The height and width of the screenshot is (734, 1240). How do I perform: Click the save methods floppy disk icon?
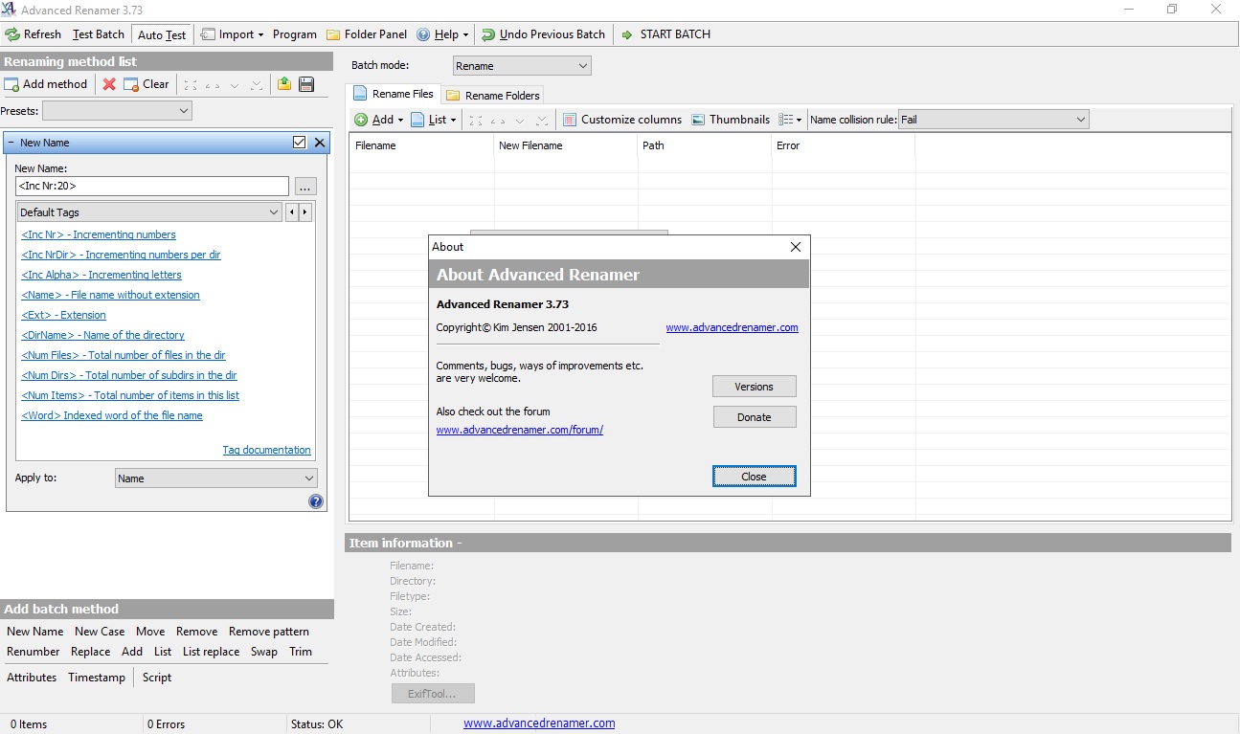306,84
